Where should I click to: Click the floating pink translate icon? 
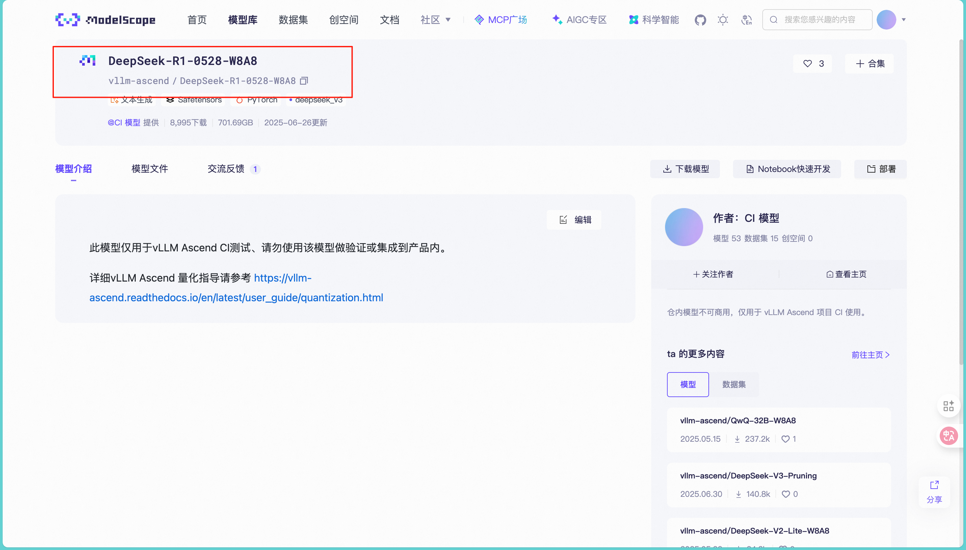949,435
